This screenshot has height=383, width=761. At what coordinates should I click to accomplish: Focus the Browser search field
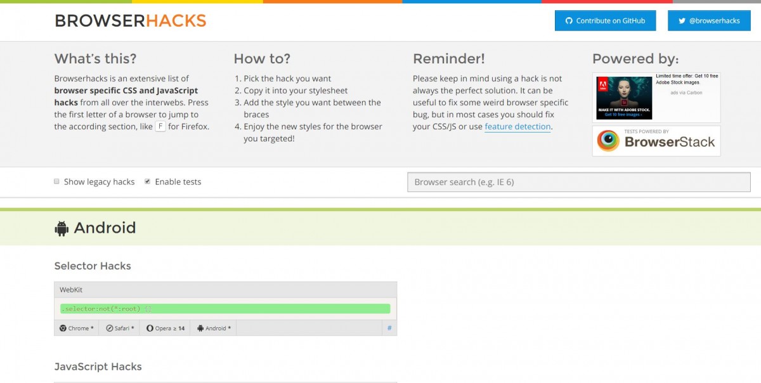point(579,182)
